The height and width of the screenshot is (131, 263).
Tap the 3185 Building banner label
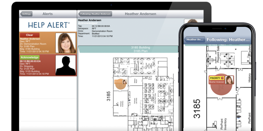pos(140,47)
